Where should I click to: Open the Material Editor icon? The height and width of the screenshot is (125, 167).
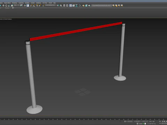(x=80, y=6)
